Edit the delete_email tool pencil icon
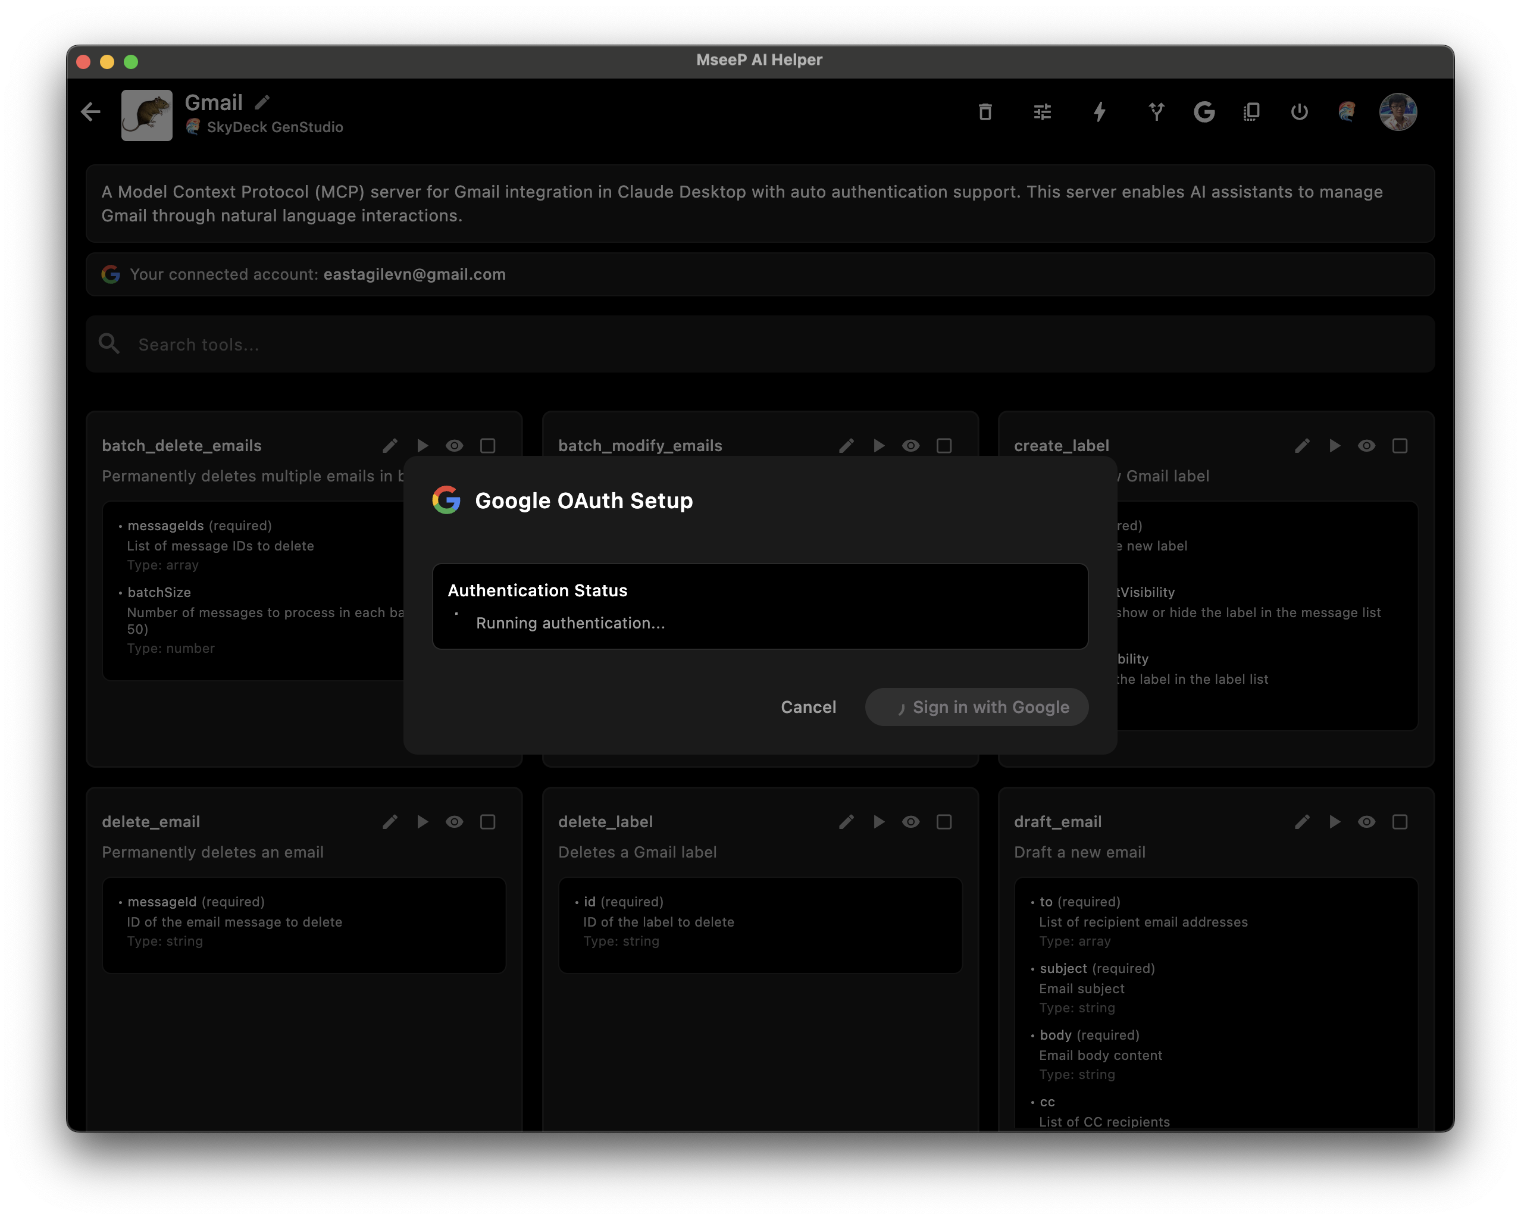The width and height of the screenshot is (1521, 1220). pos(389,821)
